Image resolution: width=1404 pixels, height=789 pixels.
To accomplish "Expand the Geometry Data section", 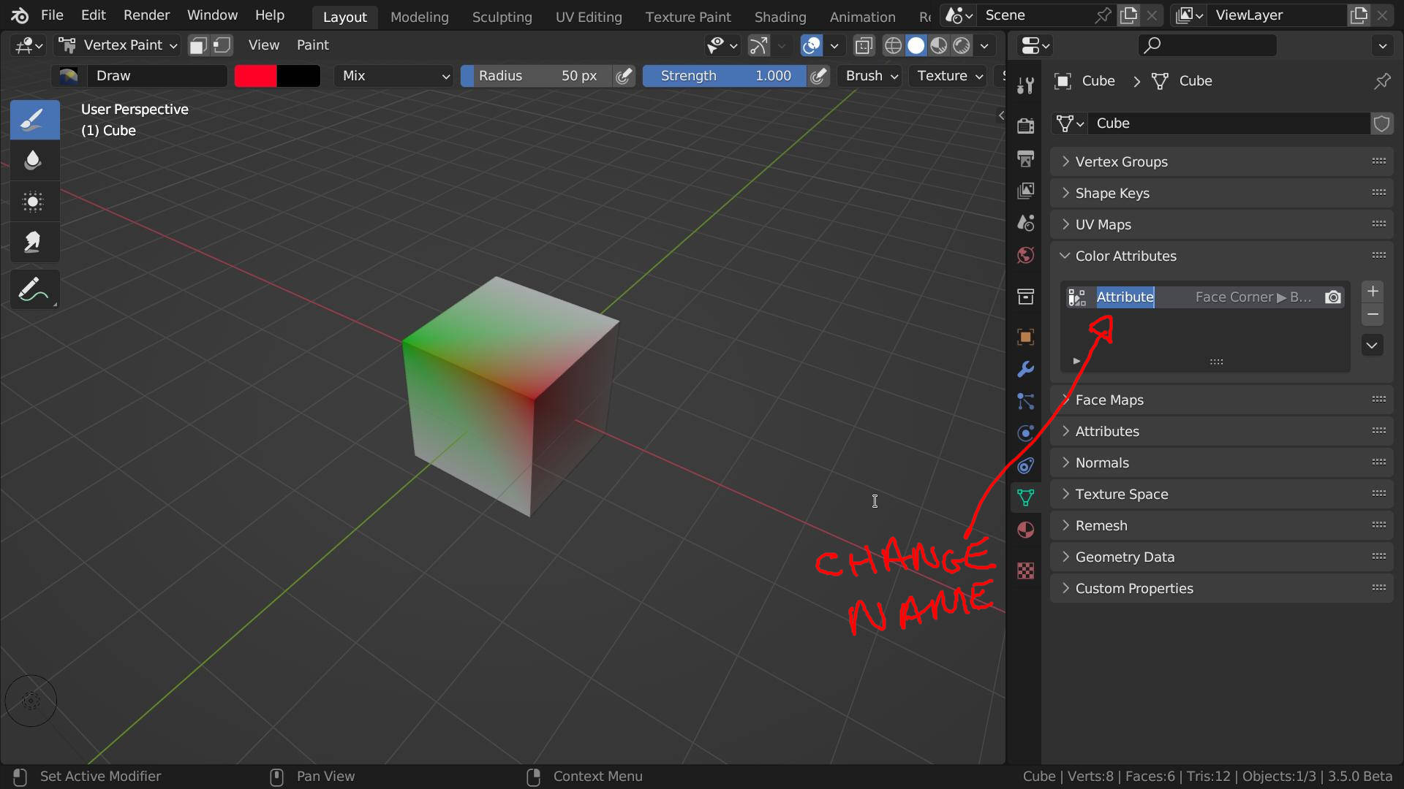I will coord(1125,557).
